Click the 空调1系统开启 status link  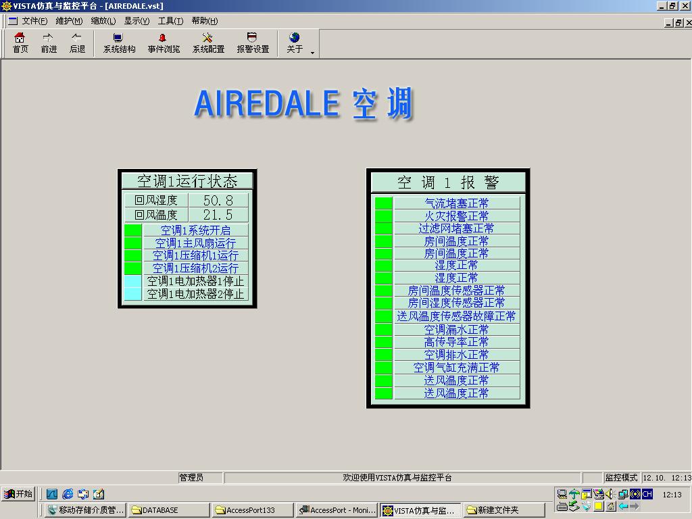click(x=195, y=230)
